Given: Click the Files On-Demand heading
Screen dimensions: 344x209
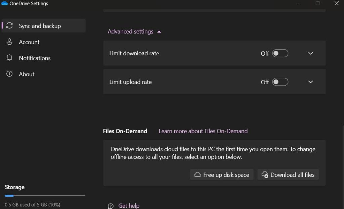Looking at the screenshot, I should coord(125,131).
